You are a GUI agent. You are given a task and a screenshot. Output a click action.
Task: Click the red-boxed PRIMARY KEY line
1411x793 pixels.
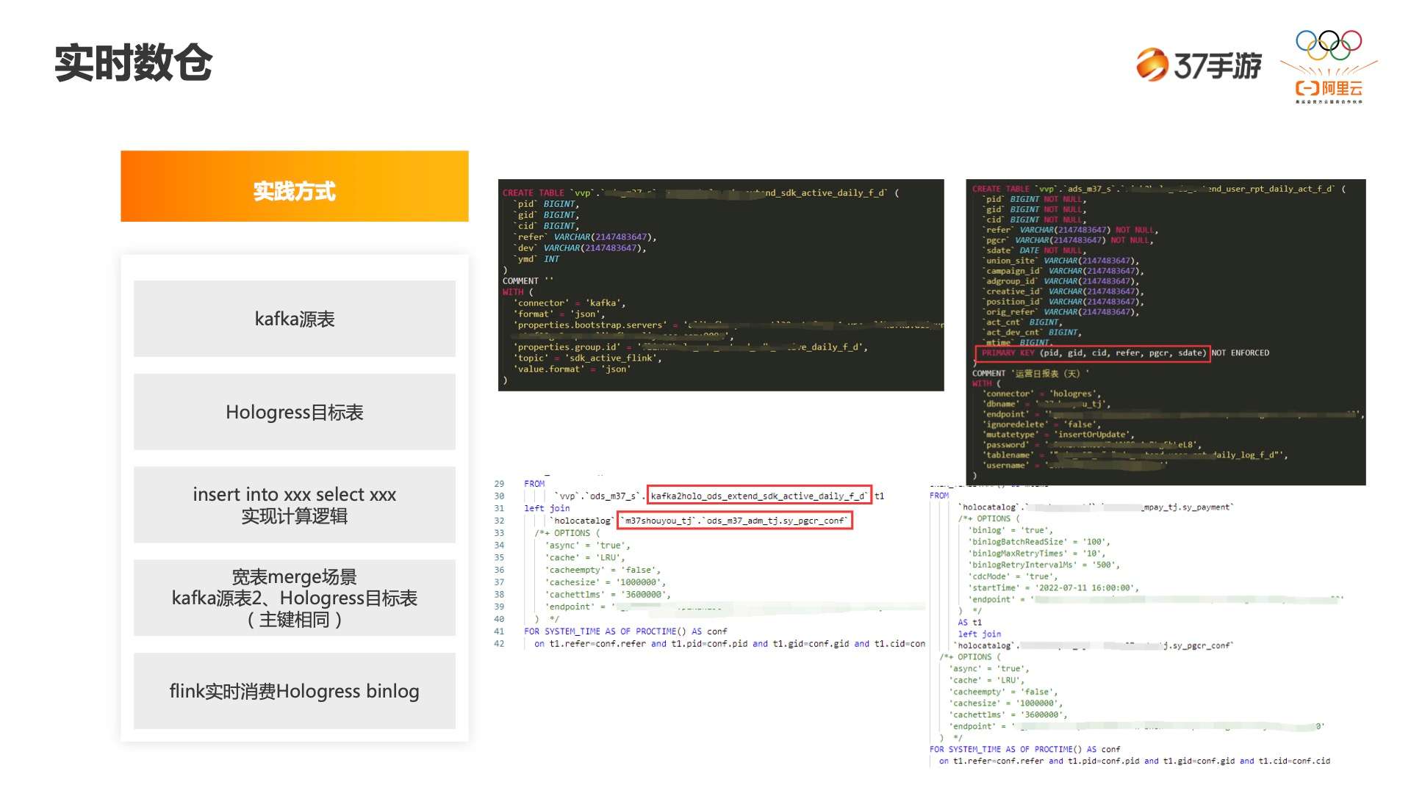point(1092,353)
